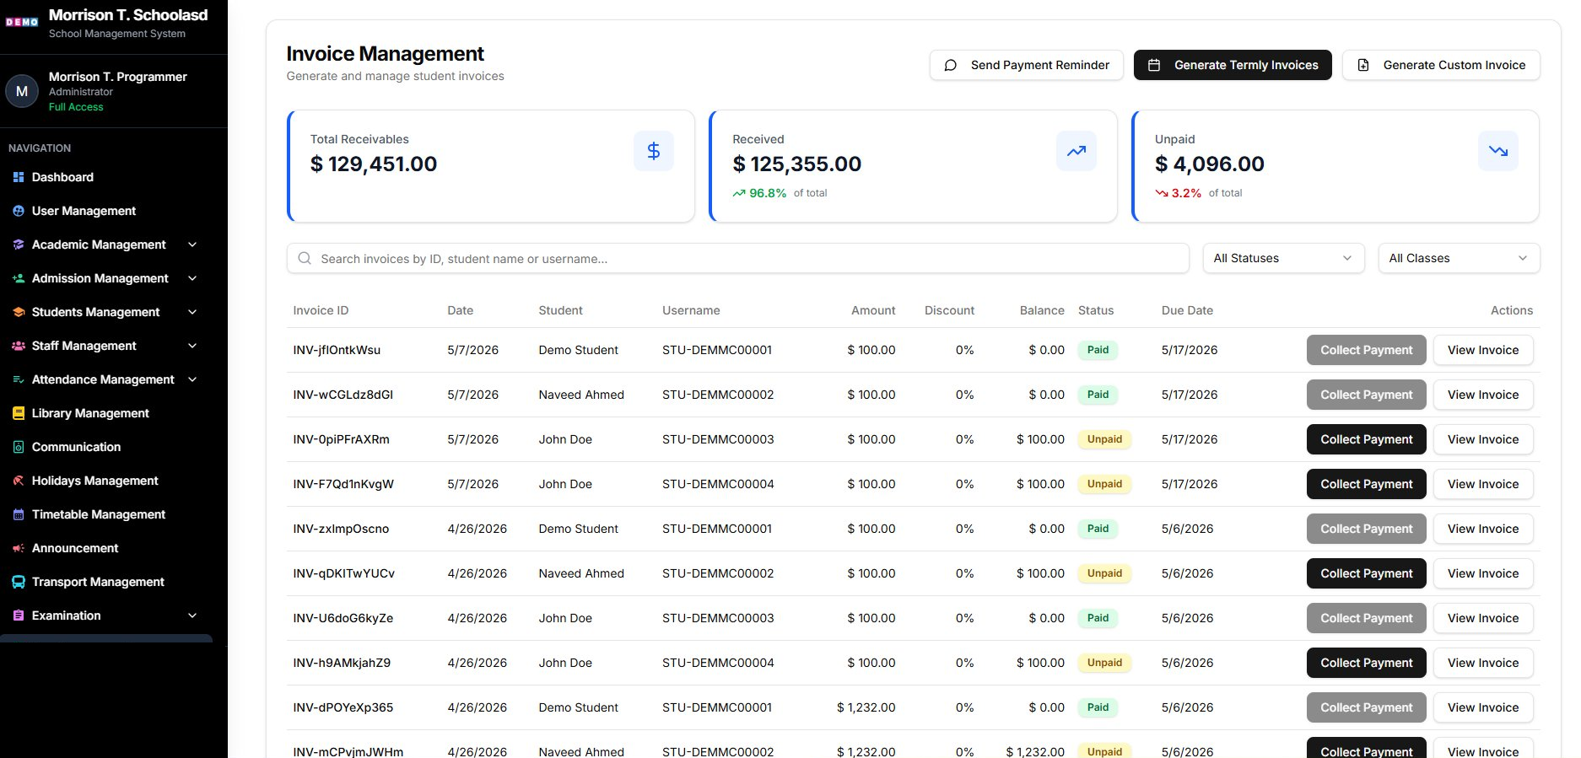Collect payment for invoice INV-h9AMkjahZ9

1366,663
